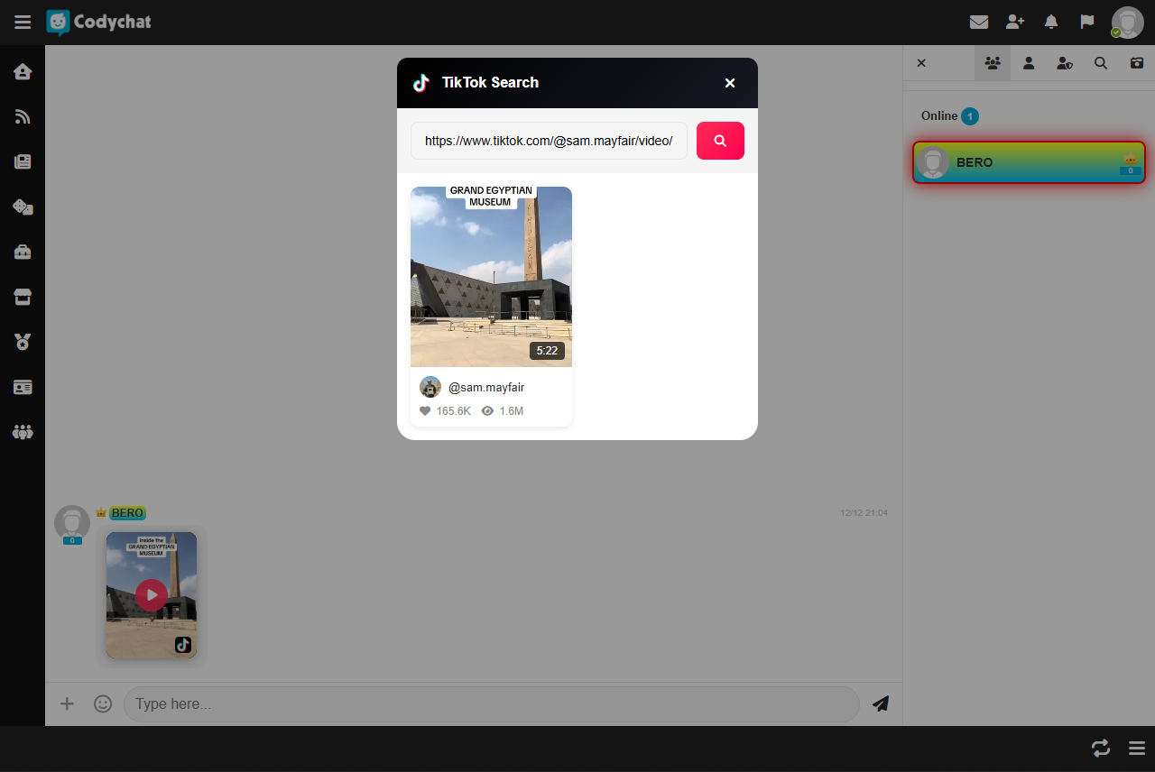This screenshot has height=772, width=1155.
Task: Open the emoji picker in message bar
Action: pos(103,703)
